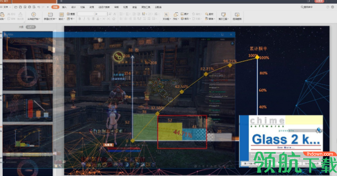Open the font size combo box showing 0
Screen dimensions: 337x176
pos(101,14)
